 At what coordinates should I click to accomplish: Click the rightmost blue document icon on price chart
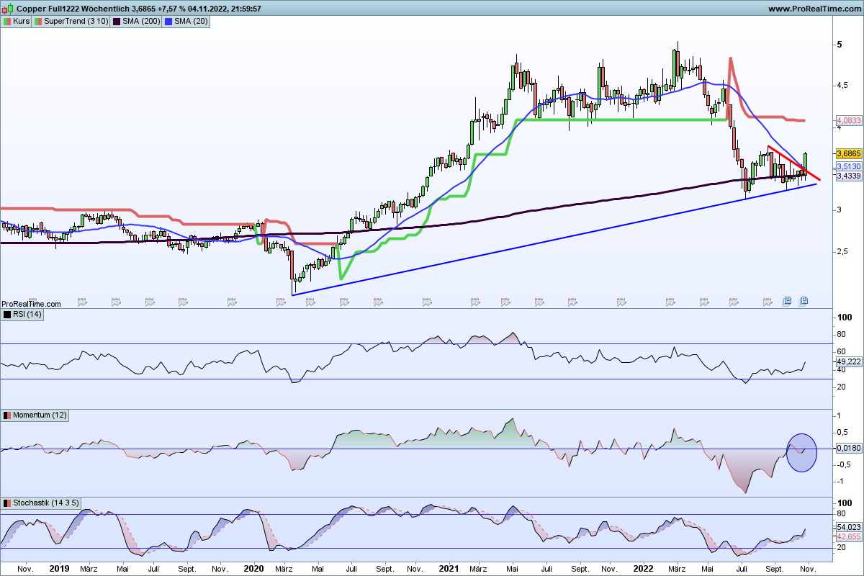tap(804, 300)
